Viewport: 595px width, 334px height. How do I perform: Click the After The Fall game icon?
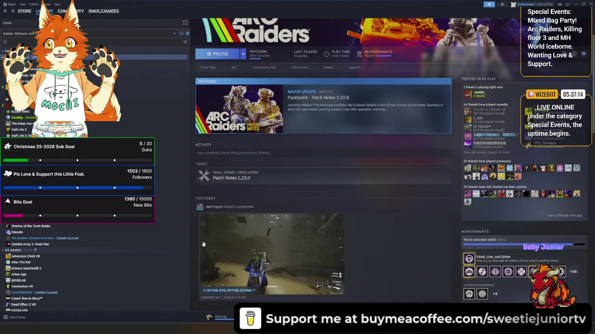click(x=8, y=262)
